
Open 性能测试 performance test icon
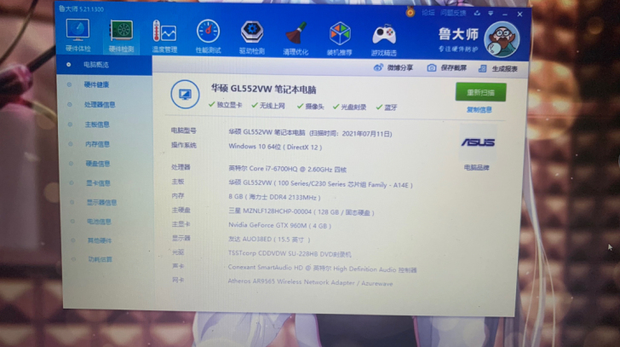[209, 37]
